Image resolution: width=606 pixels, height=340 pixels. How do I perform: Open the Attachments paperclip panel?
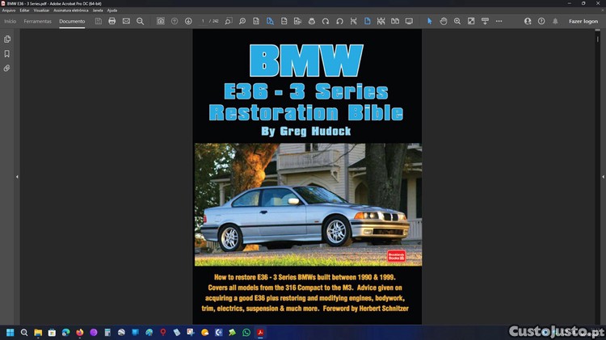pos(7,69)
